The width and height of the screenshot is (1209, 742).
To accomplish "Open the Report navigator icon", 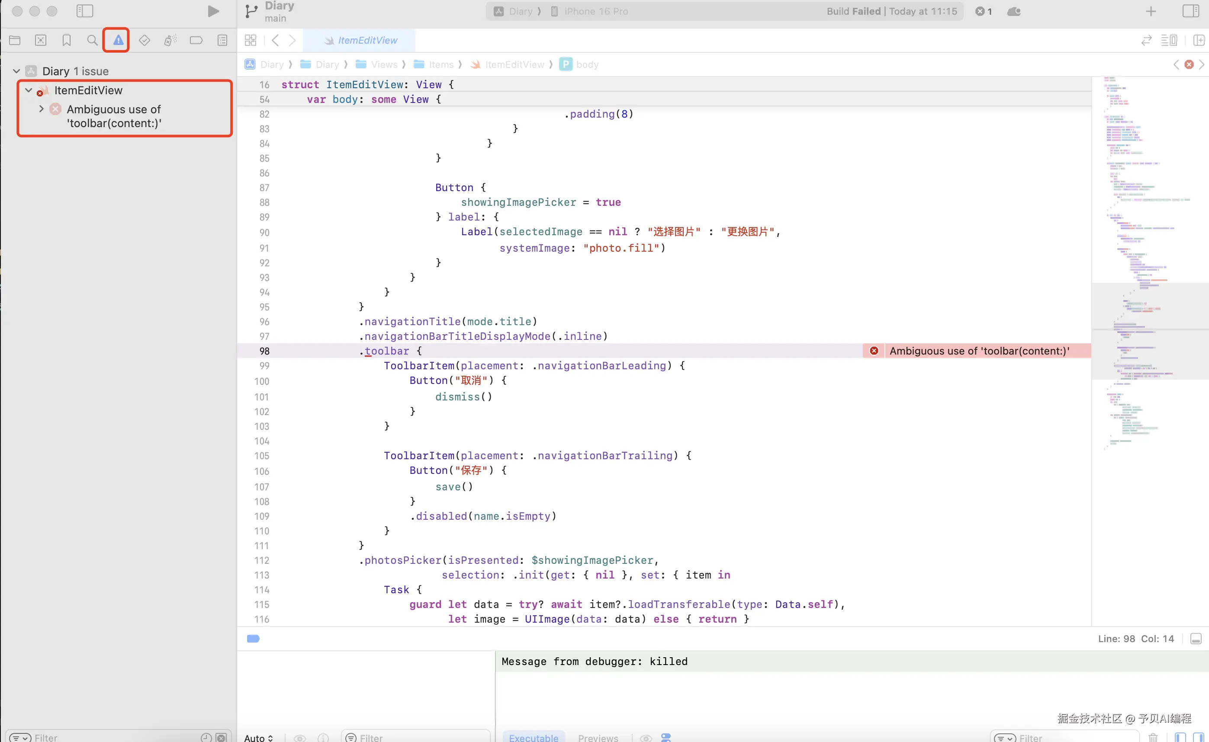I will [222, 40].
